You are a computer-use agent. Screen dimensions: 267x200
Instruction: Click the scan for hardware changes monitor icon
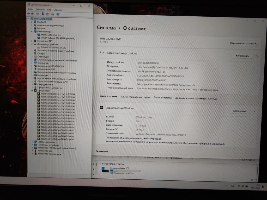(x=58, y=14)
